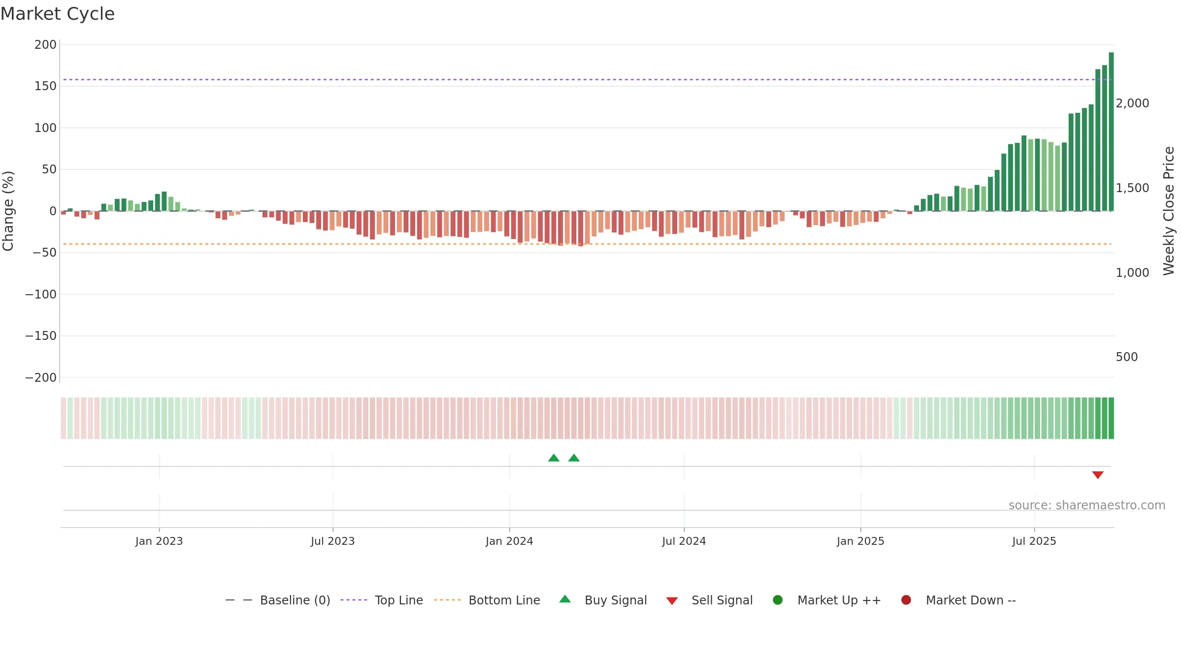This screenshot has height=665, width=1182.
Task: Click the green Buy Signal triangle icon in legend
Action: [x=565, y=599]
